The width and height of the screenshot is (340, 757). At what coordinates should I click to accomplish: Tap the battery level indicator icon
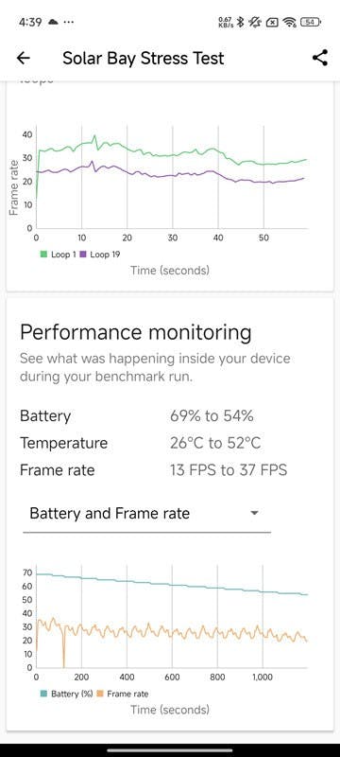coord(311,22)
